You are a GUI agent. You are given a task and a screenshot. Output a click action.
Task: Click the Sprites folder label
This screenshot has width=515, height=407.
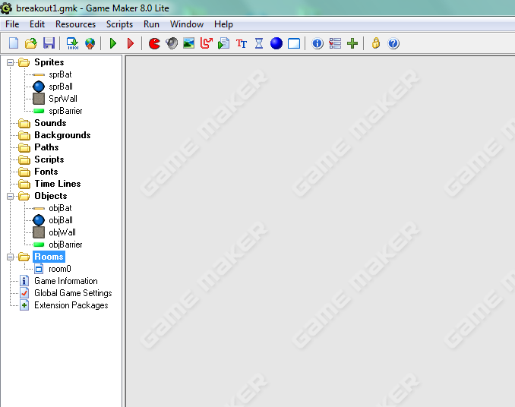pyautogui.click(x=49, y=62)
